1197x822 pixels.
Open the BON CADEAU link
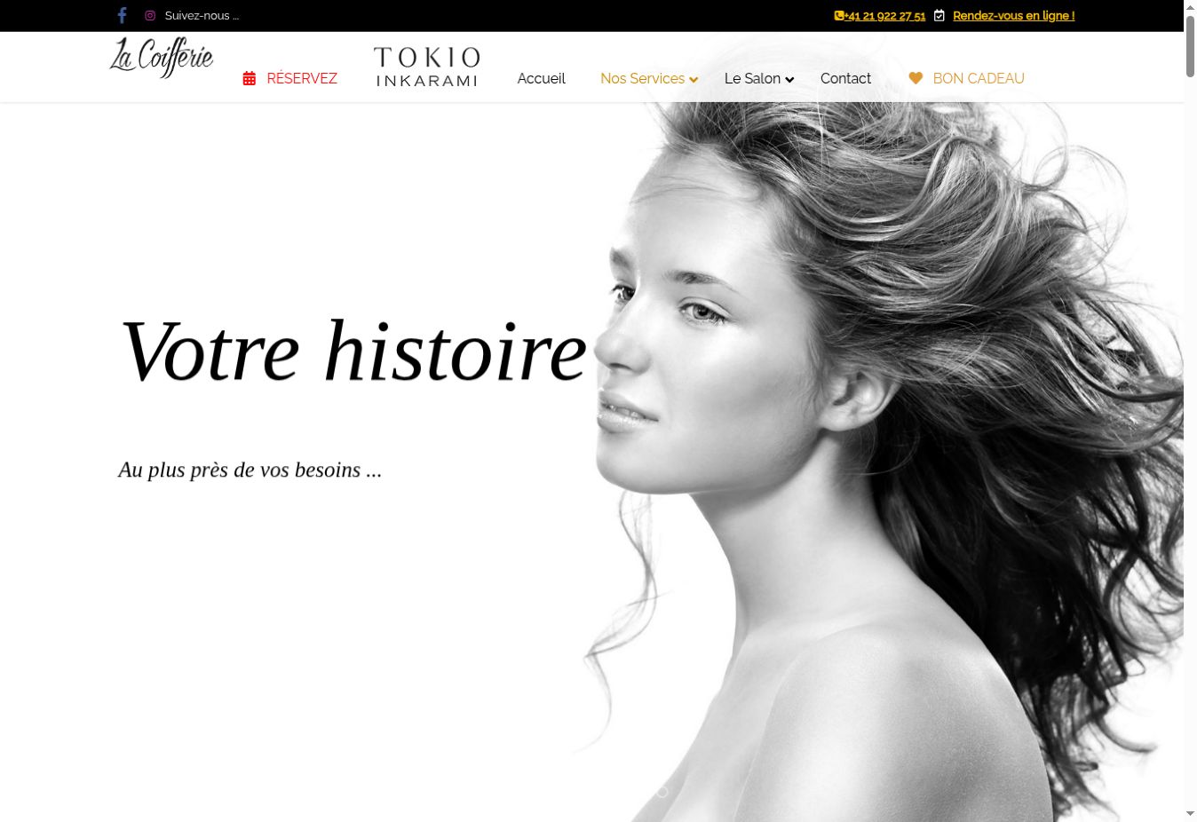coord(979,78)
